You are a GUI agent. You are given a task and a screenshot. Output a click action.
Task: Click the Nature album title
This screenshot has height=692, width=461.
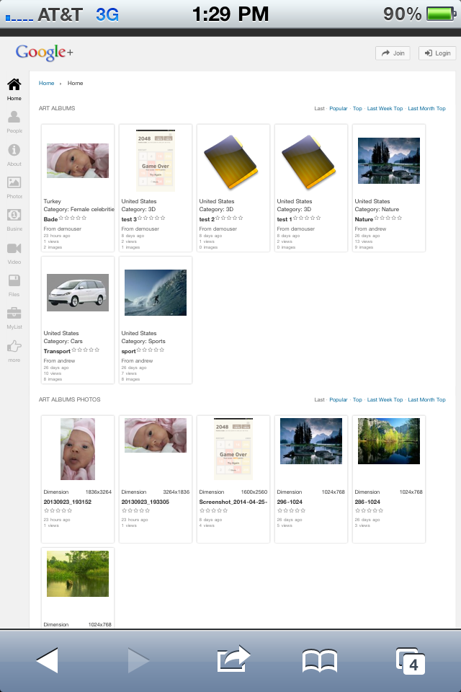(364, 219)
